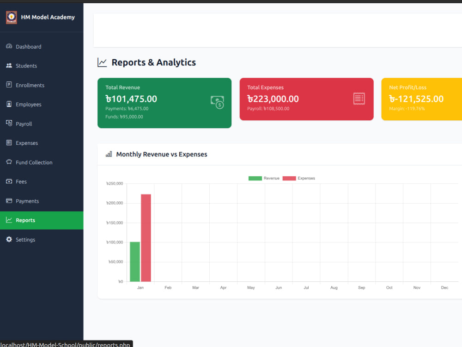Click the ৳150,000 axis label

coord(115,223)
